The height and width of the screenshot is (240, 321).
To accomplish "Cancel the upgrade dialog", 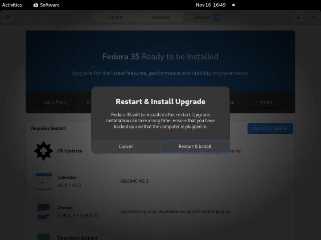I will pyautogui.click(x=126, y=146).
